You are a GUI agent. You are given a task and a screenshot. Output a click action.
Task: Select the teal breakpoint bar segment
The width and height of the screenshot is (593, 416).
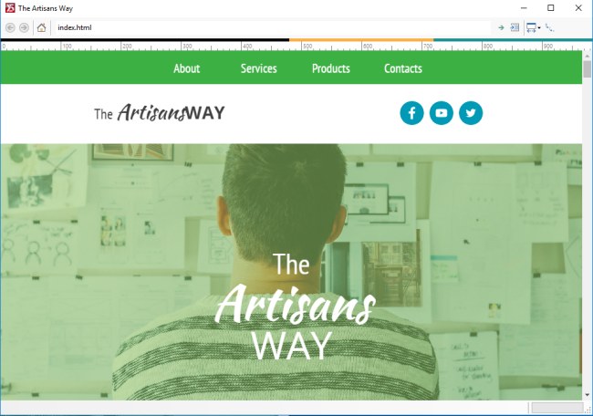click(513, 40)
